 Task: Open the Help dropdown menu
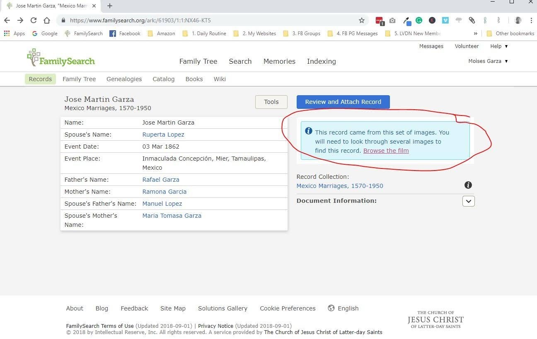499,46
